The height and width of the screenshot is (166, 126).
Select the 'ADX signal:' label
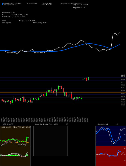(x=6, y=23)
